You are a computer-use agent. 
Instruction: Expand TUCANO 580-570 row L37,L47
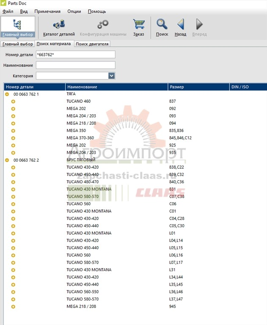click(x=13, y=299)
